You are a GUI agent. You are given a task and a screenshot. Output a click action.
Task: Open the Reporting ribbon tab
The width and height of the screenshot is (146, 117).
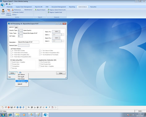tap(72, 7)
